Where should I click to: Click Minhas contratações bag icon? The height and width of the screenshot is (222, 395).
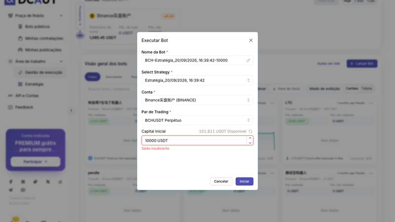20,38
